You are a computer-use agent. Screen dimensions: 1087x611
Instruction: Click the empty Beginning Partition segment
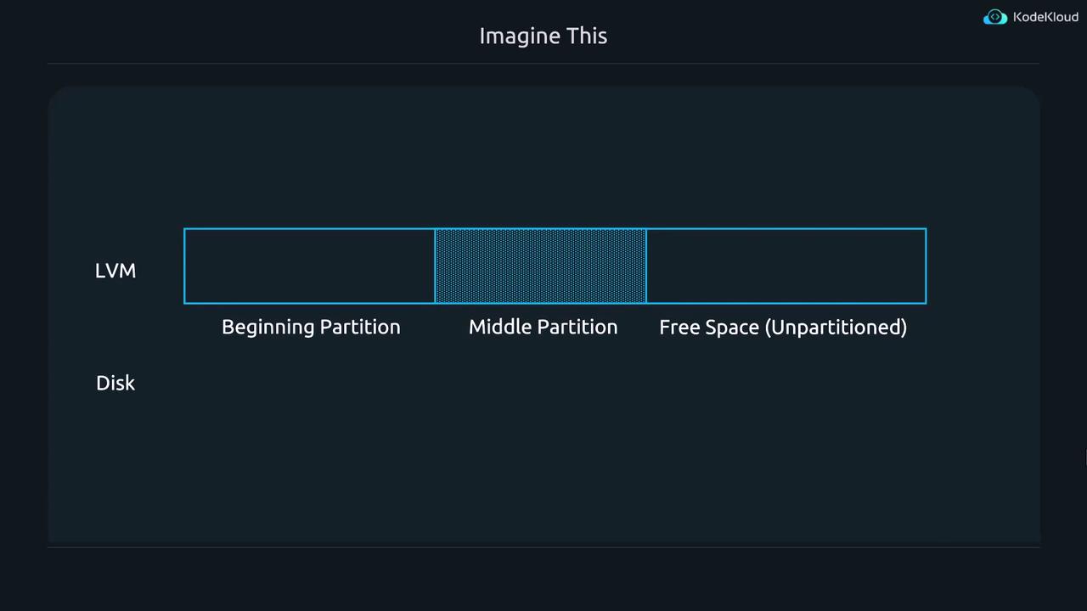tap(309, 266)
